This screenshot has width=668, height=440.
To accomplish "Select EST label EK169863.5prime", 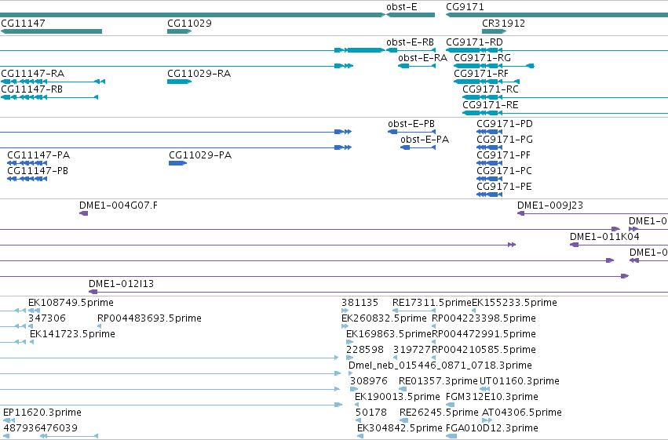I will pyautogui.click(x=389, y=335).
